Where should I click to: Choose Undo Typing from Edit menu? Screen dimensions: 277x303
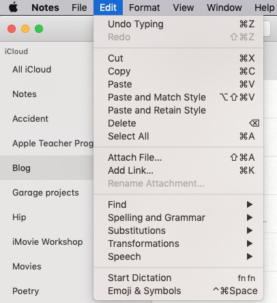pos(179,24)
